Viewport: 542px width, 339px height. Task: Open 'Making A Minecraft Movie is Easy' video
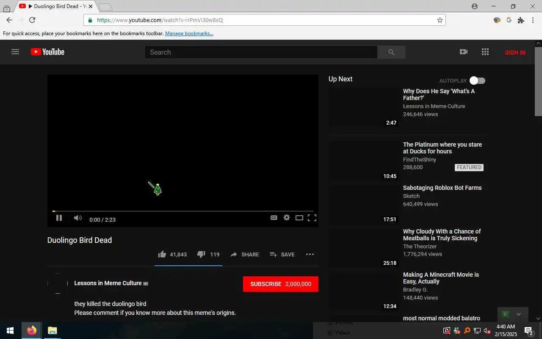click(x=441, y=278)
